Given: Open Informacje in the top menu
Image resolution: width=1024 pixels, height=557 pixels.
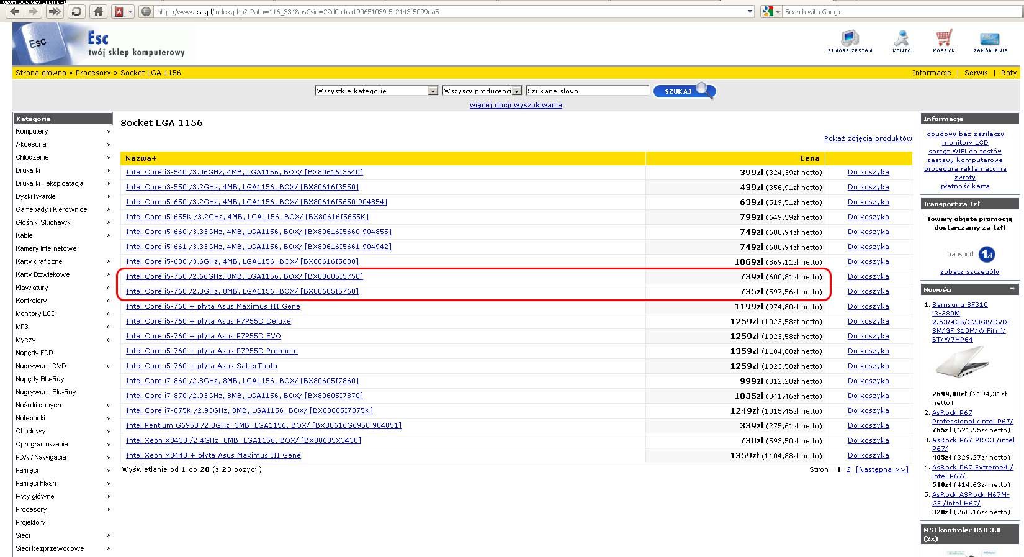Looking at the screenshot, I should pyautogui.click(x=931, y=73).
